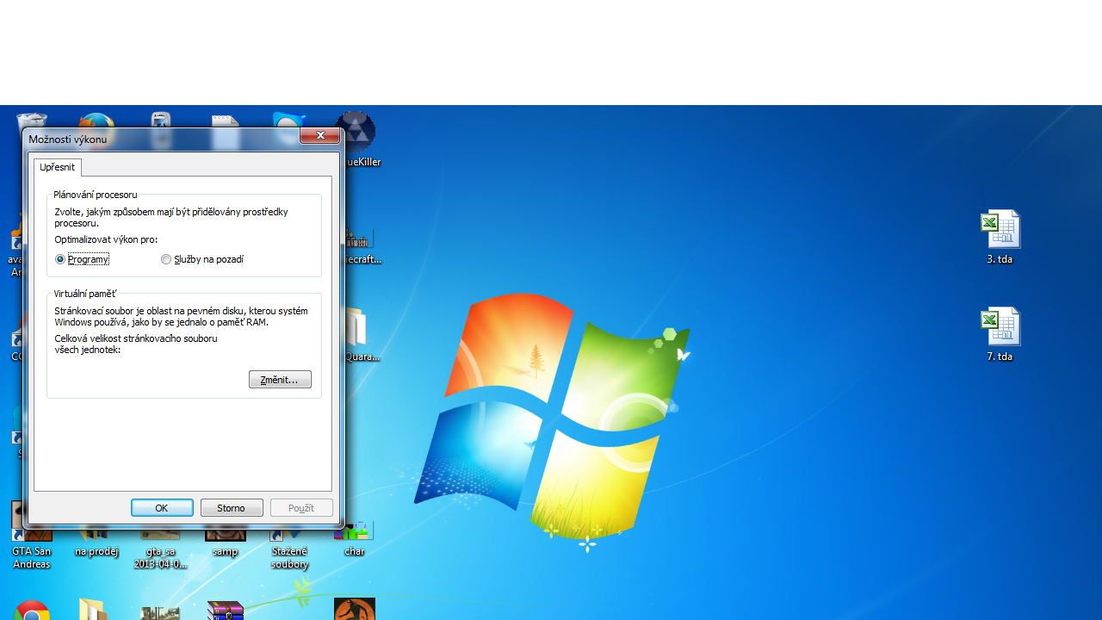This screenshot has width=1102, height=620.
Task: Click the Plánování procesoru group label
Action: tap(96, 195)
